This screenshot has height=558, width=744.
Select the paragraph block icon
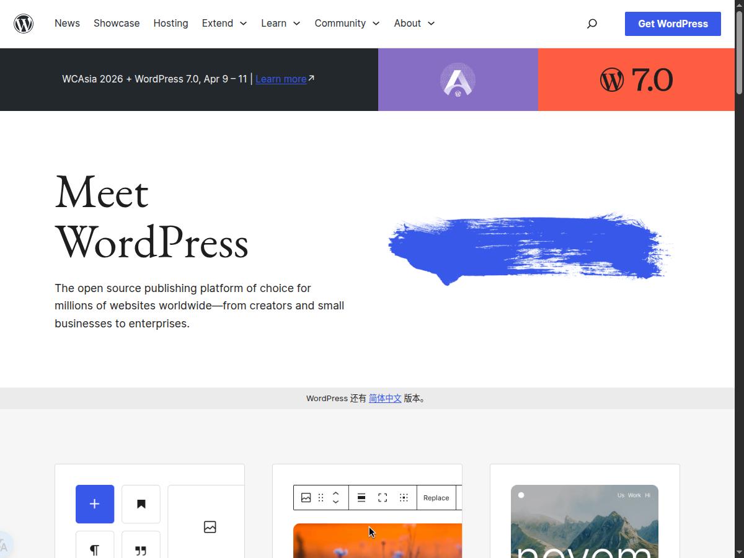coord(94,549)
